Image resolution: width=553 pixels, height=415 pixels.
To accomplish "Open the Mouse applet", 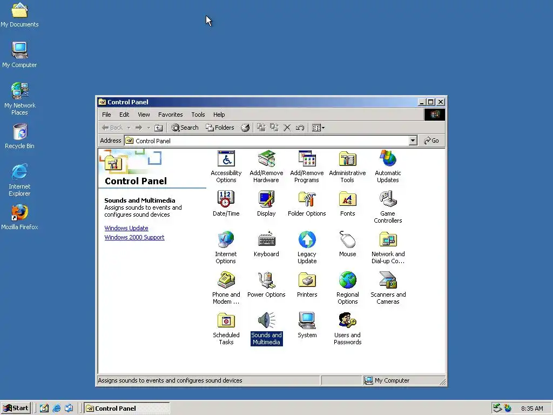I will tap(347, 244).
